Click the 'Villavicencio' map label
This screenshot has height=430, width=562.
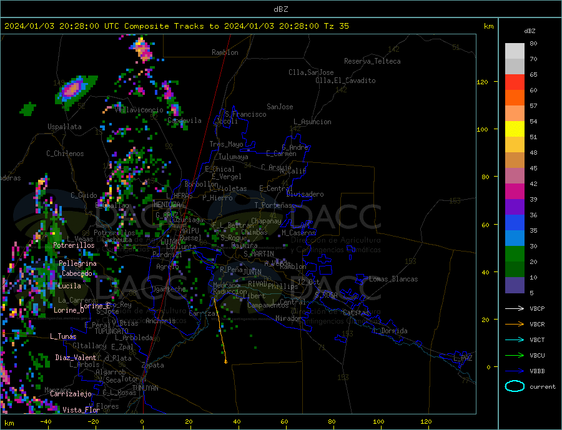tap(139, 110)
